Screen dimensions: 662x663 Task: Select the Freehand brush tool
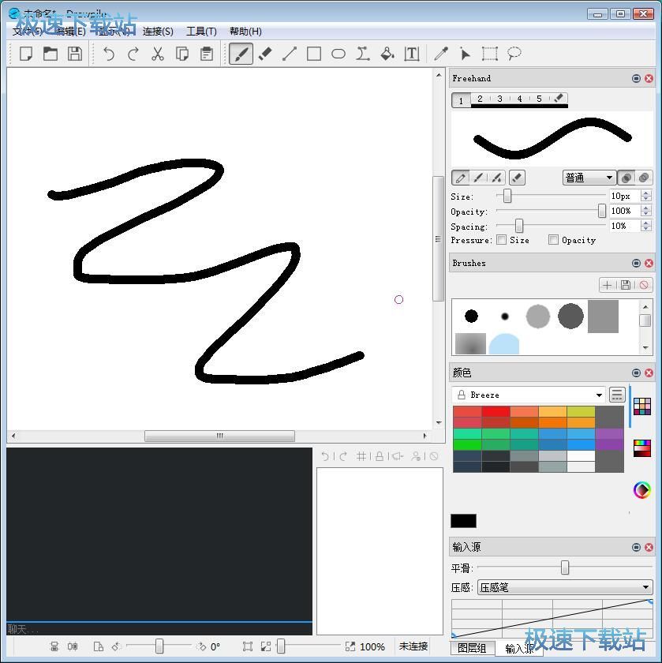241,54
